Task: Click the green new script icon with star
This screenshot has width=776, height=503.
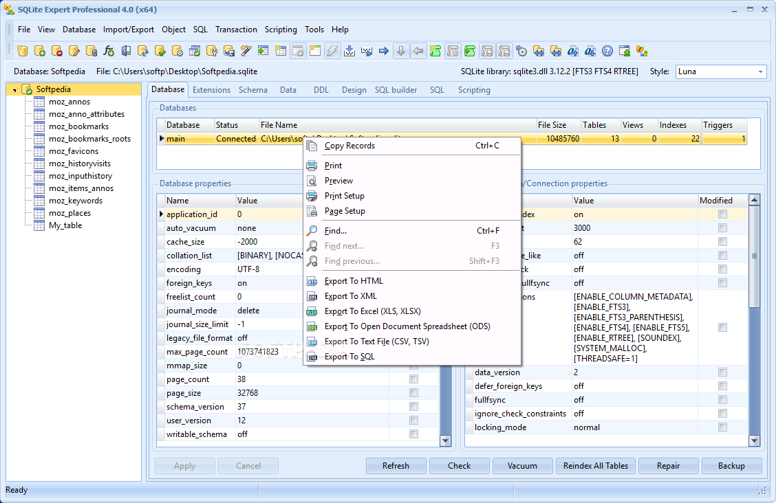Action: pos(435,51)
